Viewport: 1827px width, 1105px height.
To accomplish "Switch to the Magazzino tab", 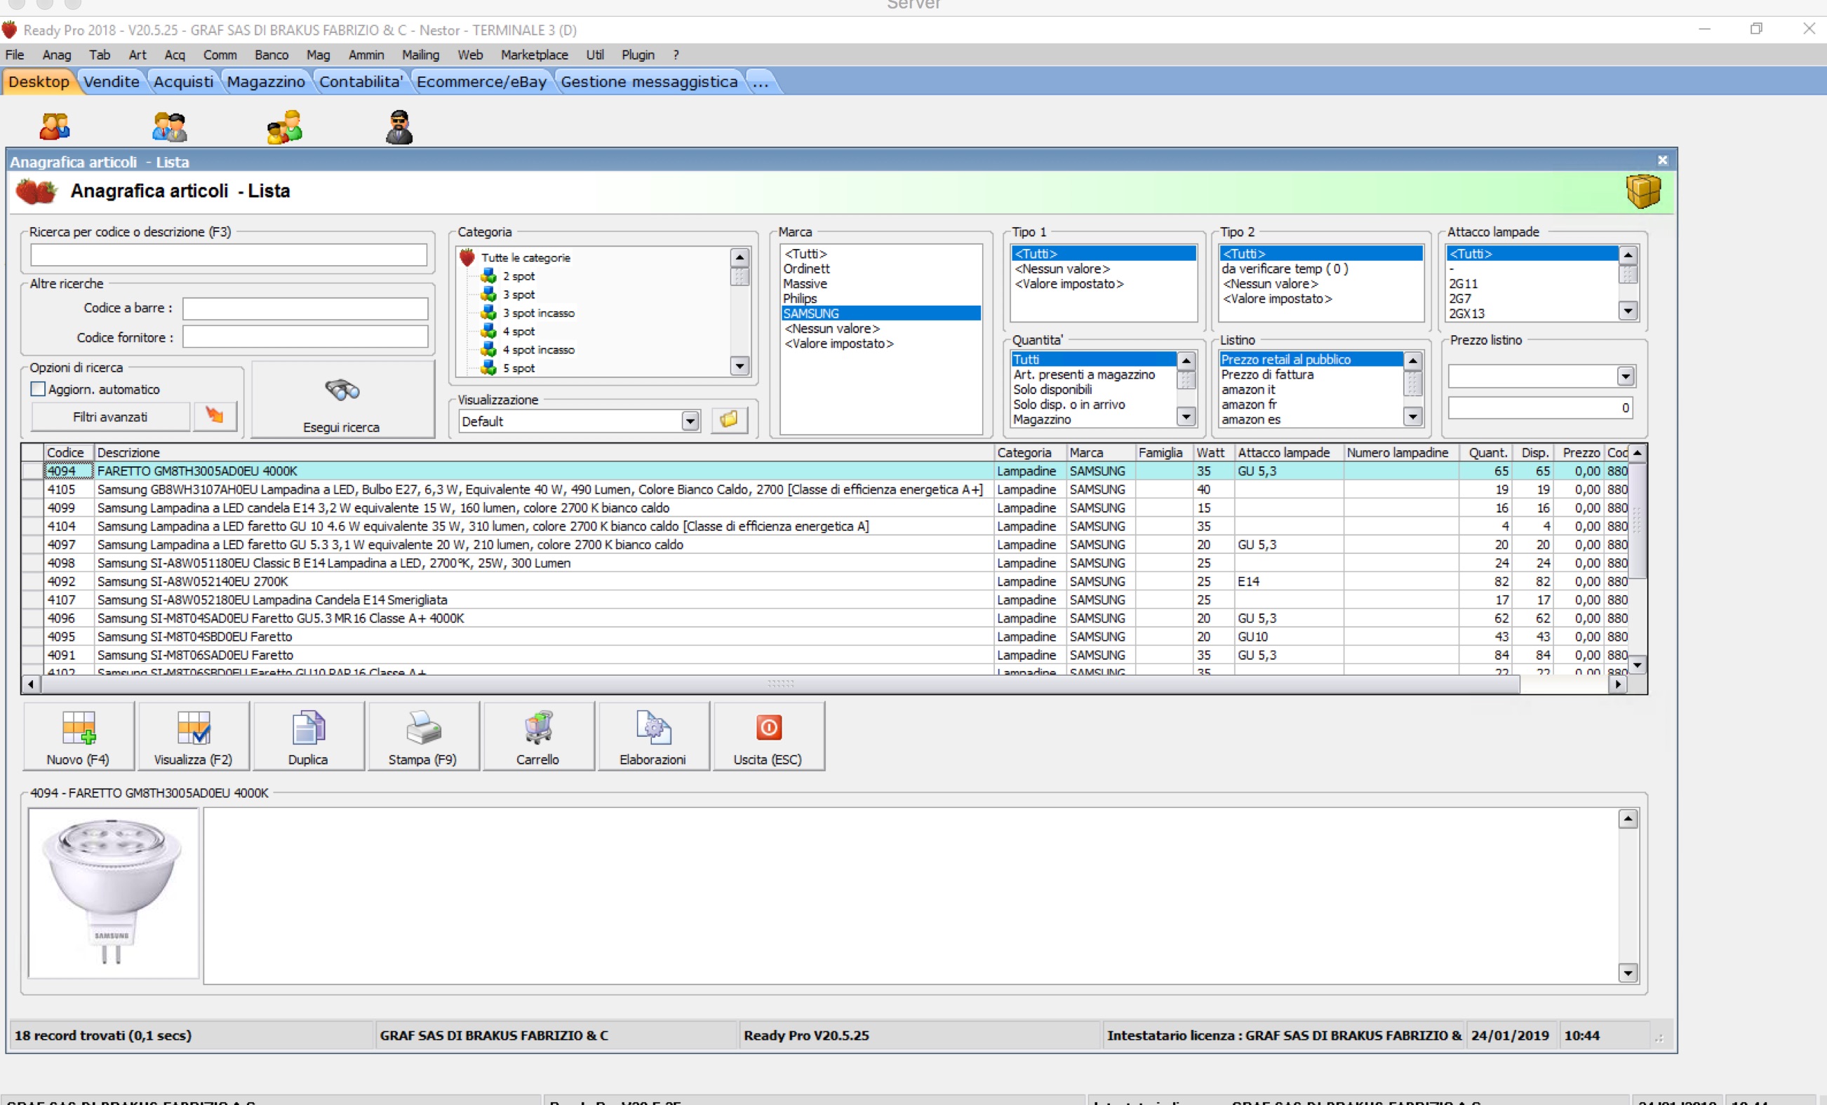I will (265, 81).
